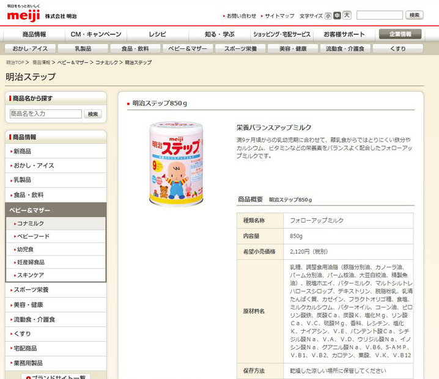Screen dimensions: 439x379
Task: Collapse the ベビー&マザー sidebar section header
Action: tap(56, 210)
